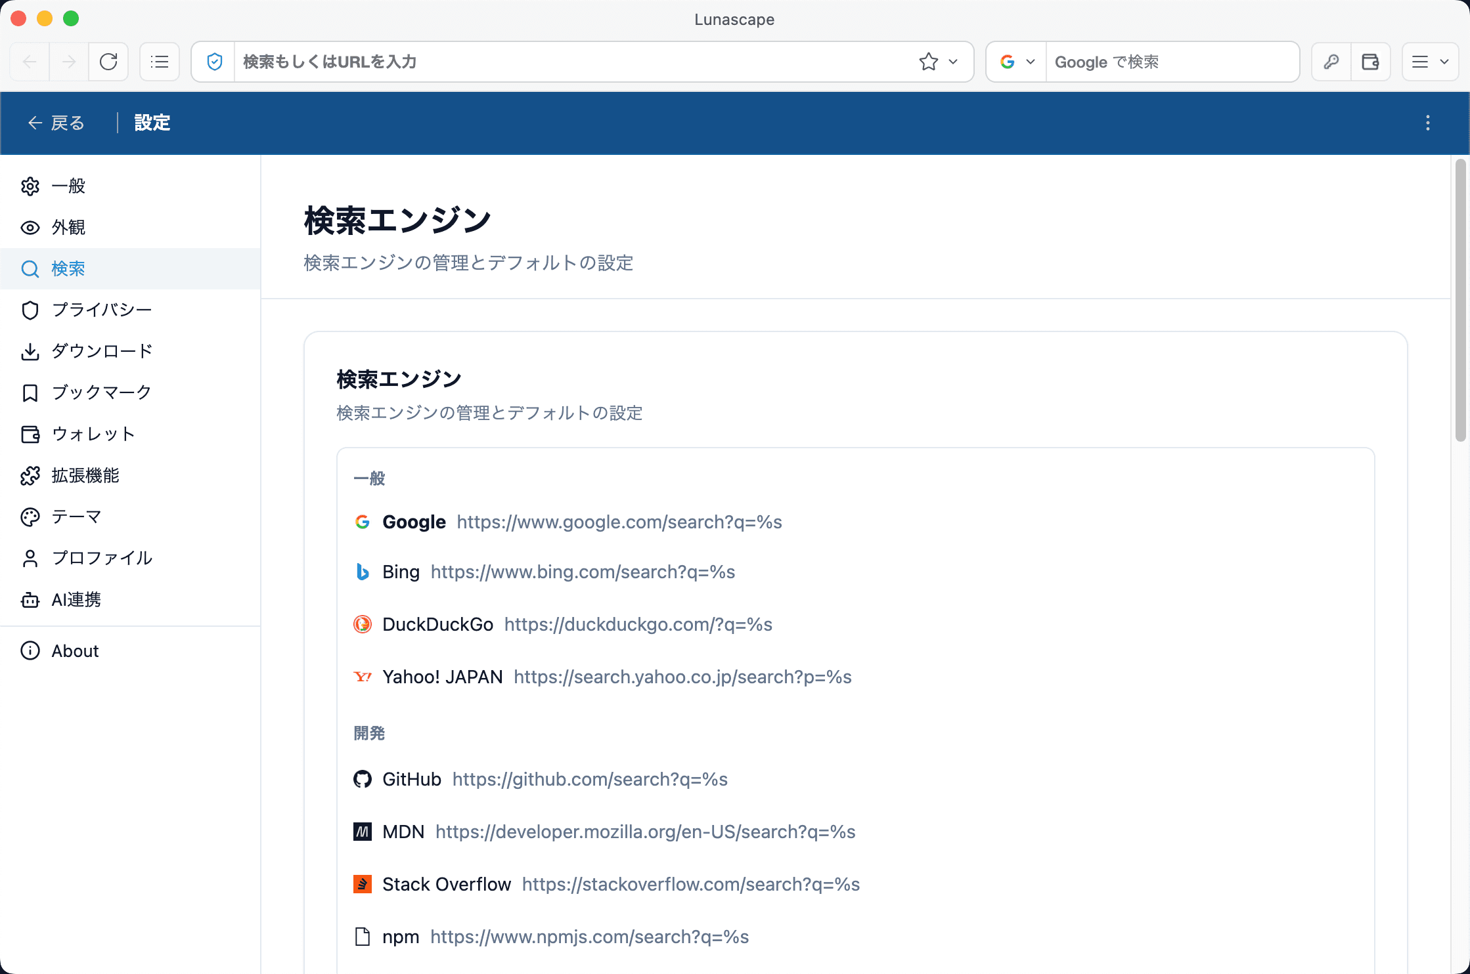Open the Google search engine selector dropdown
The height and width of the screenshot is (974, 1470).
point(1017,62)
